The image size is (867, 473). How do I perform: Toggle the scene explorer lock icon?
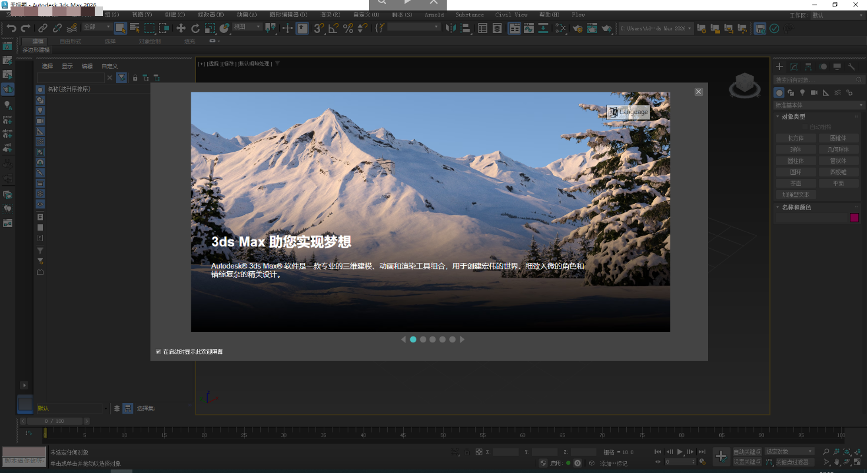pos(135,78)
